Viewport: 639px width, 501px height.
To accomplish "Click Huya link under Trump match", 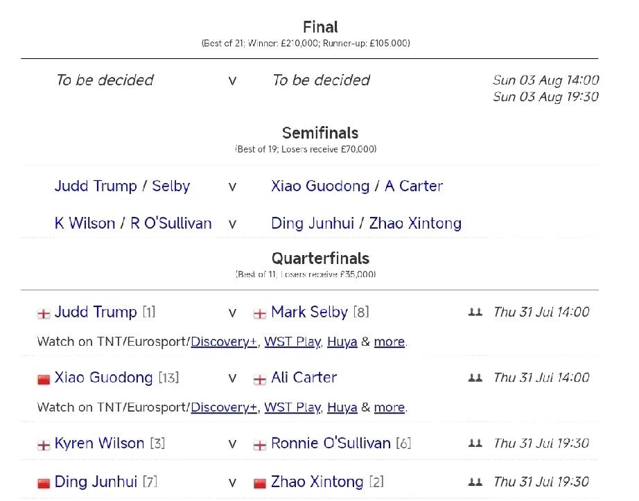I will (x=342, y=342).
